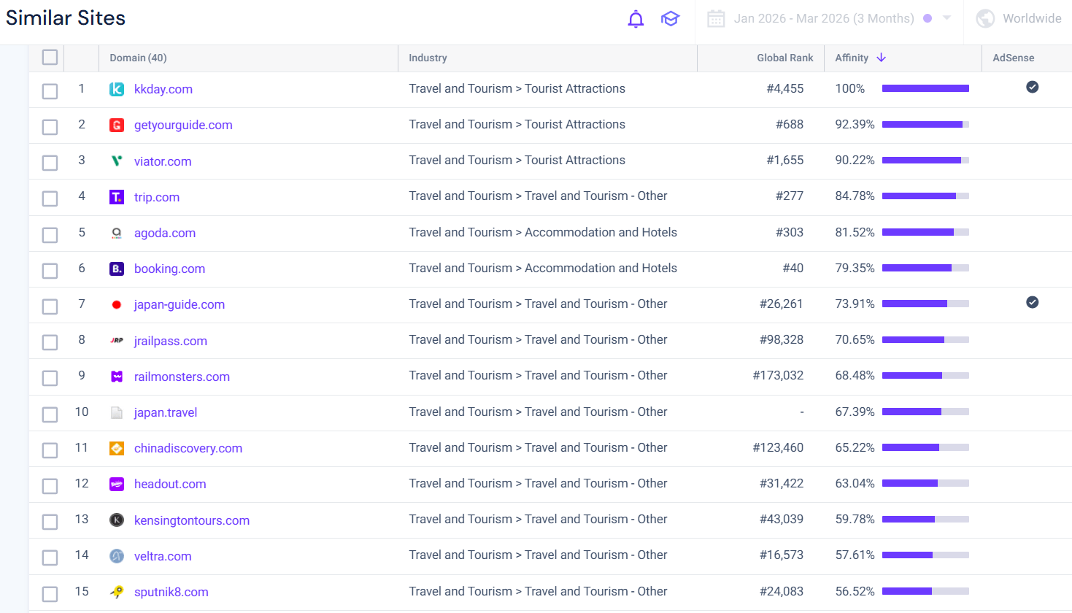Check the box for trip.com row

pos(50,198)
